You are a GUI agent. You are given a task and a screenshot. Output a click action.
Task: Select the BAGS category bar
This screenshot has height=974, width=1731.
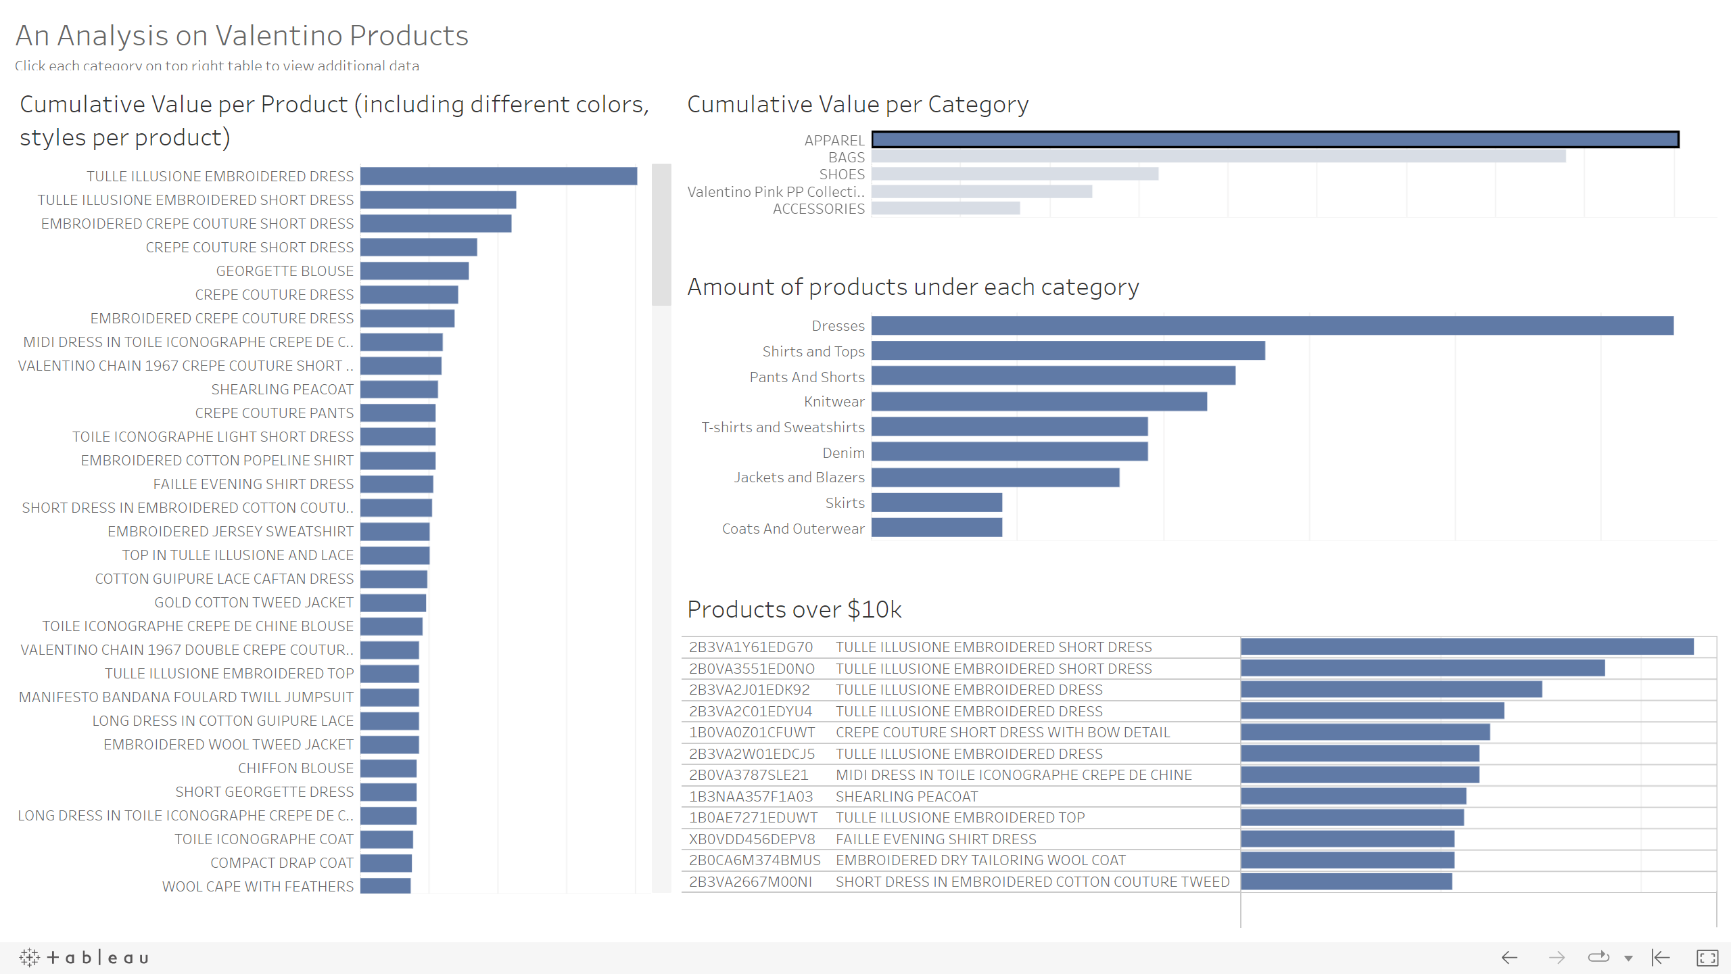pyautogui.click(x=1218, y=156)
